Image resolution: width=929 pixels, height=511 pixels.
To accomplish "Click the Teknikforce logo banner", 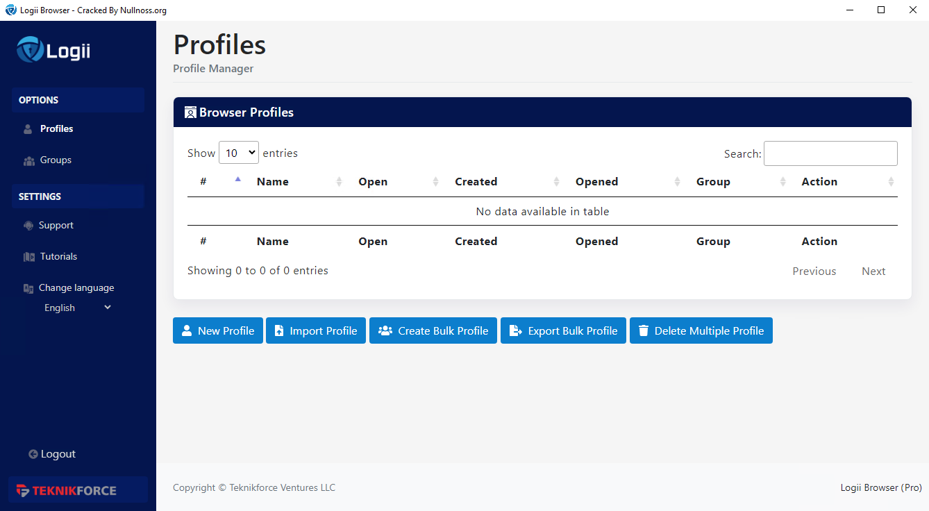I will pyautogui.click(x=78, y=490).
